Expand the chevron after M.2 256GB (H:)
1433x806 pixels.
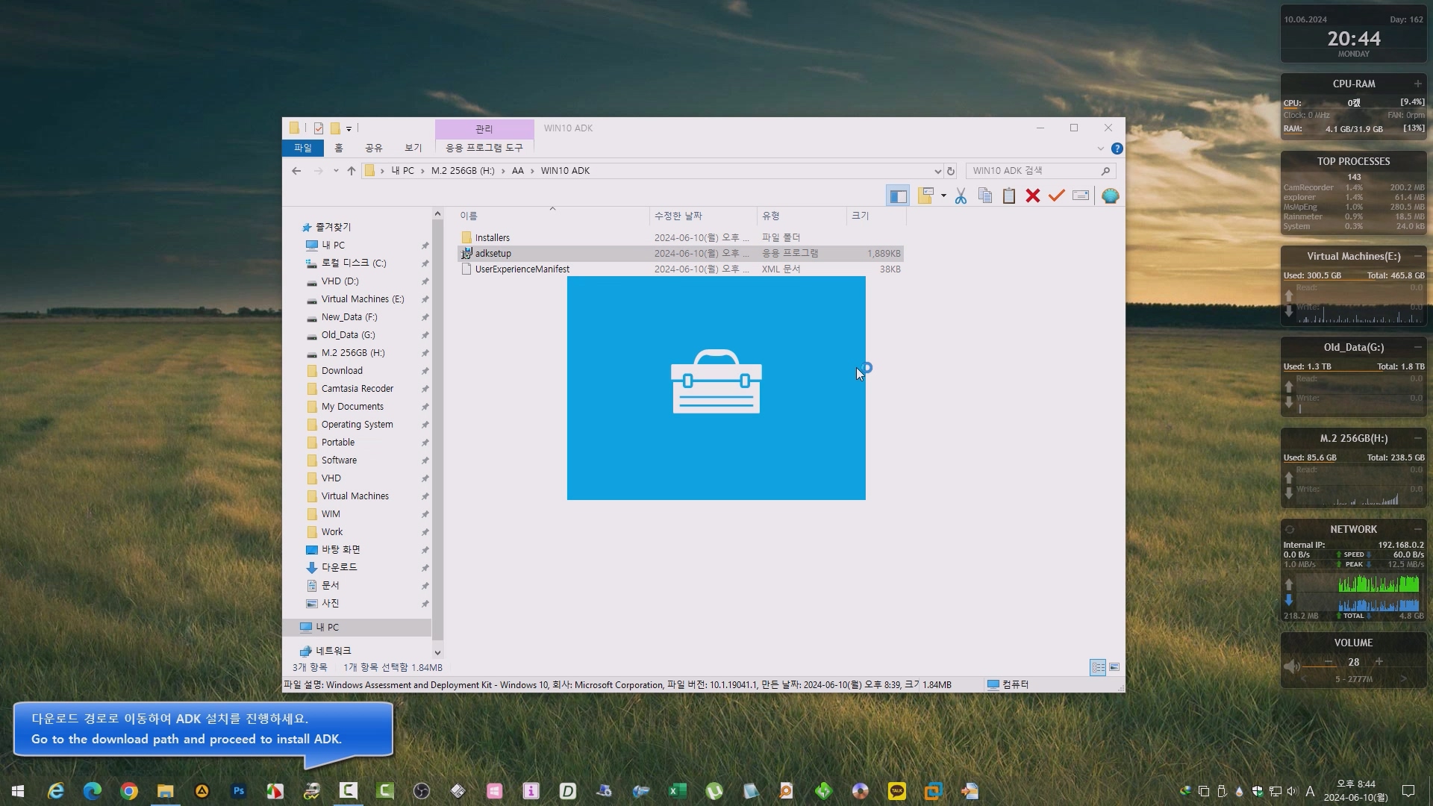click(504, 171)
